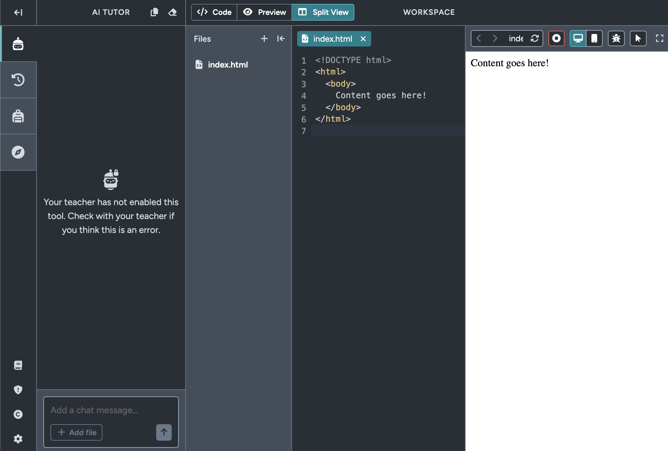Select the Split View tab

coord(323,12)
